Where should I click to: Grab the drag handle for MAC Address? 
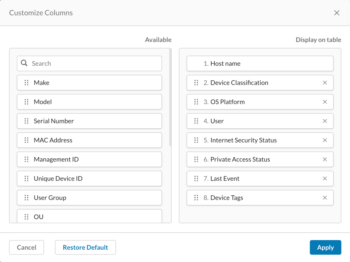click(27, 140)
